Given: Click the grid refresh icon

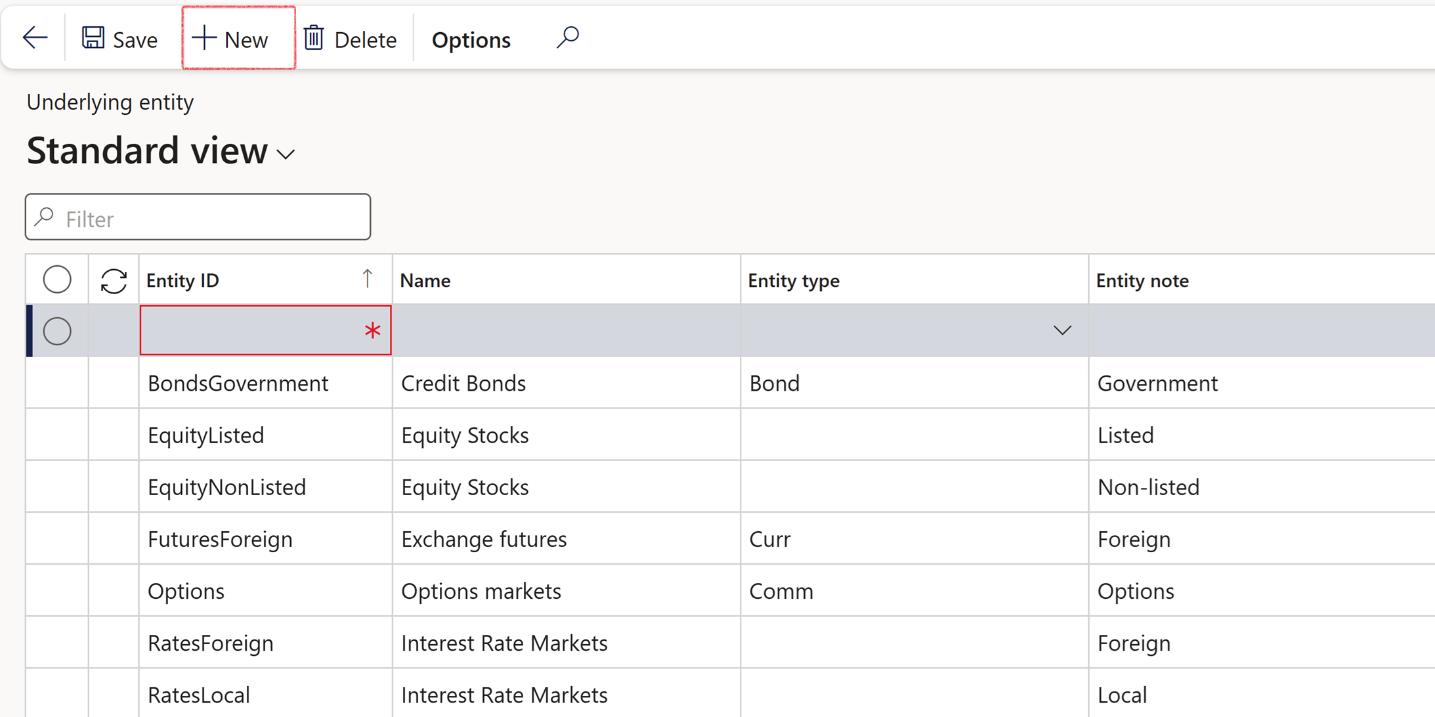Looking at the screenshot, I should 114,281.
